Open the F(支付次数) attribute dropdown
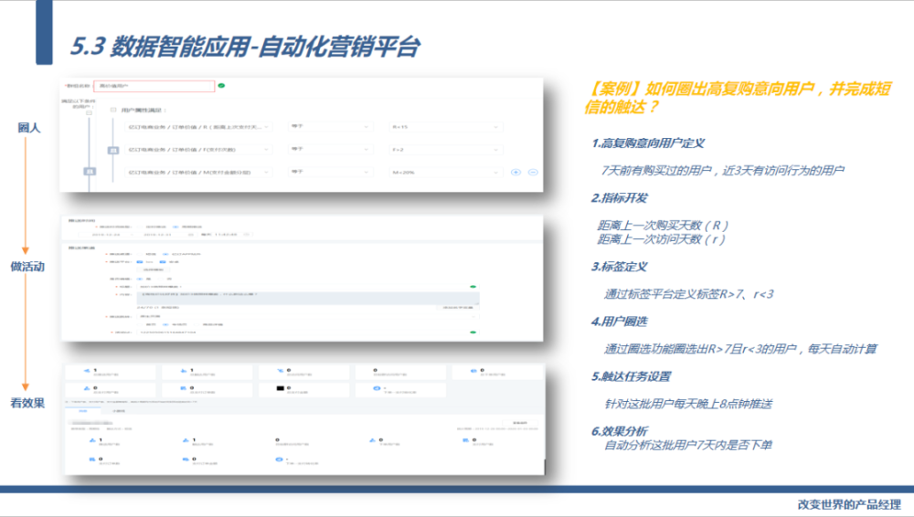Image resolution: width=914 pixels, height=517 pixels. [198, 150]
